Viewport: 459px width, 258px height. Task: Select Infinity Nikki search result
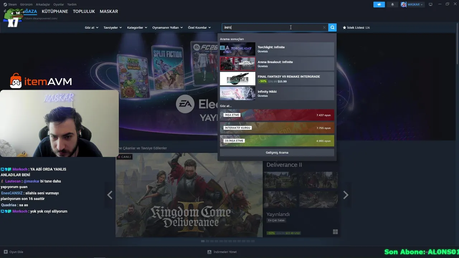[277, 93]
